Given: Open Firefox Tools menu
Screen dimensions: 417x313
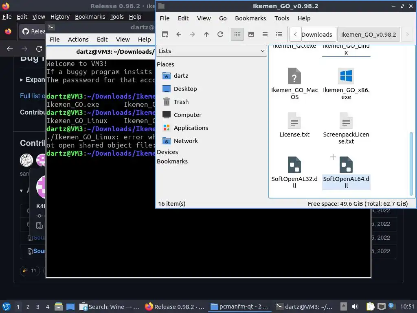Looking at the screenshot, I should (x=117, y=17).
